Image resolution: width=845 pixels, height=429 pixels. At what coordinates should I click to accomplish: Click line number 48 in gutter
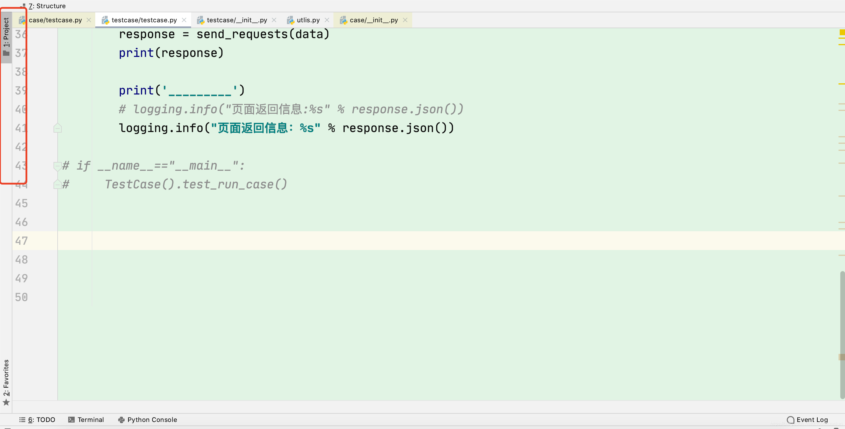tap(21, 260)
